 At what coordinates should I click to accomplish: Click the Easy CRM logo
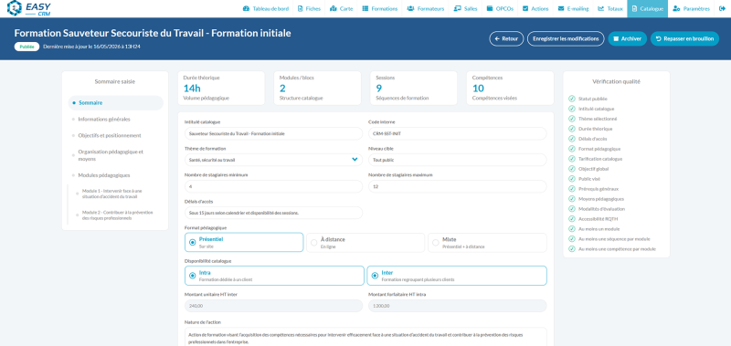point(29,8)
